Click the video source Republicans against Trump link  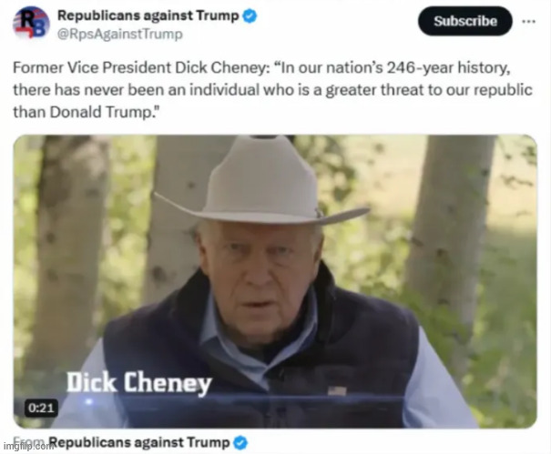pos(138,442)
